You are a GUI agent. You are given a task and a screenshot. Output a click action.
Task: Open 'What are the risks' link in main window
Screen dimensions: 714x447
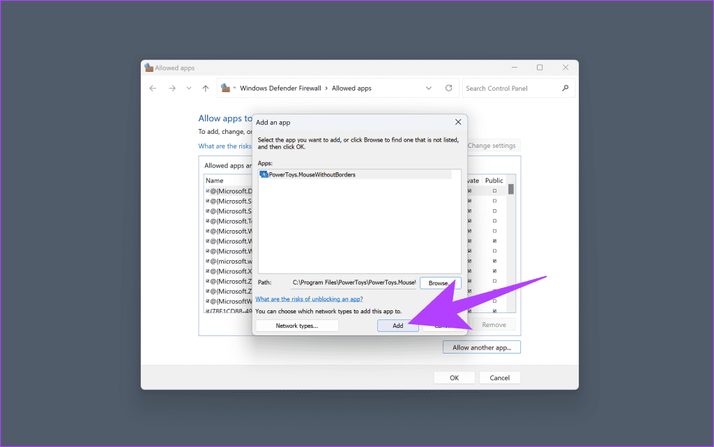225,146
